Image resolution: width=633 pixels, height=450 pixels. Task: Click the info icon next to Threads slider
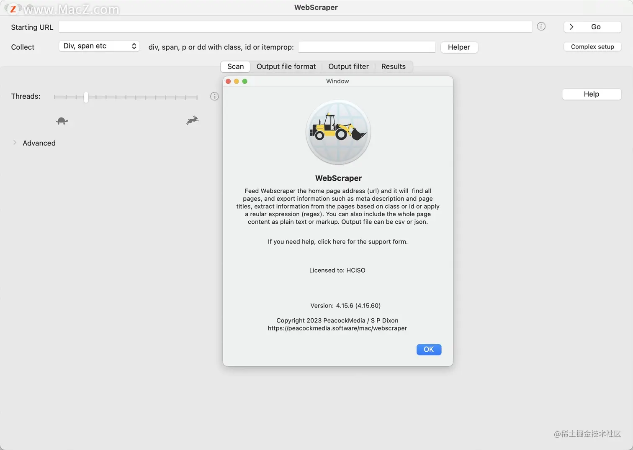point(214,97)
